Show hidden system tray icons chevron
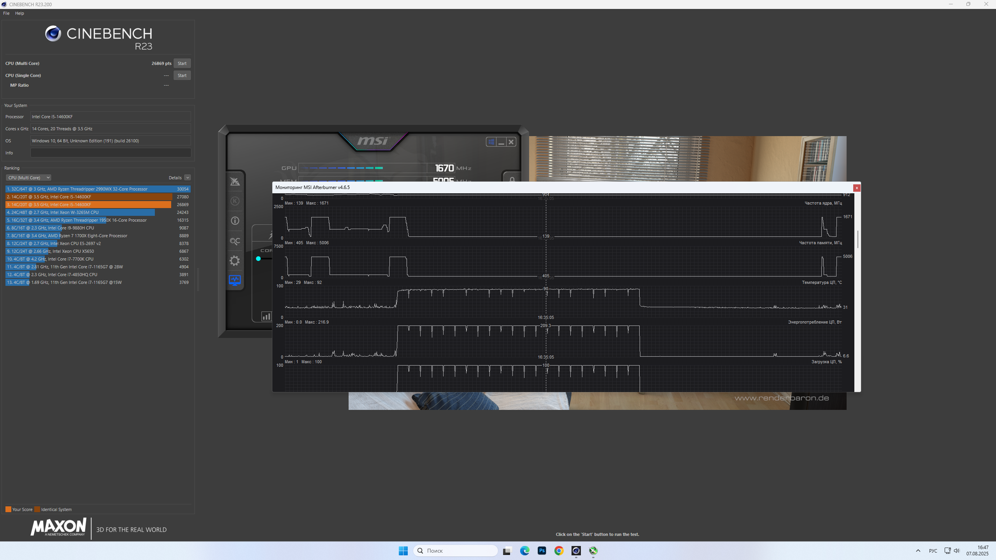996x560 pixels. tap(918, 551)
